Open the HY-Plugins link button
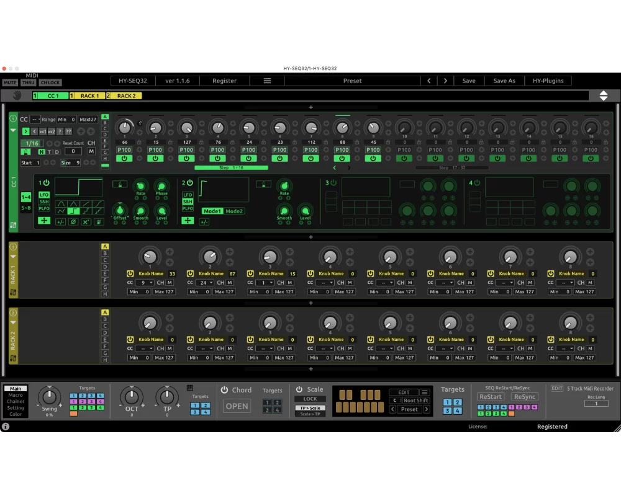This screenshot has width=621, height=496. point(548,81)
